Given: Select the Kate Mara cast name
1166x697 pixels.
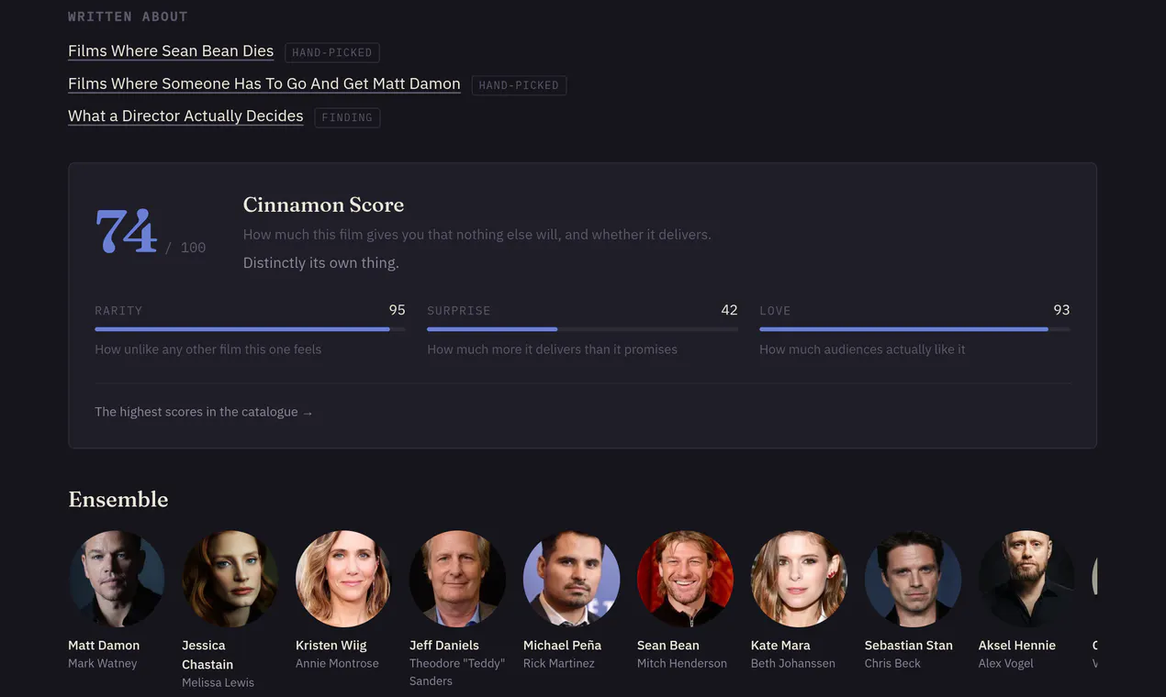Looking at the screenshot, I should (780, 645).
